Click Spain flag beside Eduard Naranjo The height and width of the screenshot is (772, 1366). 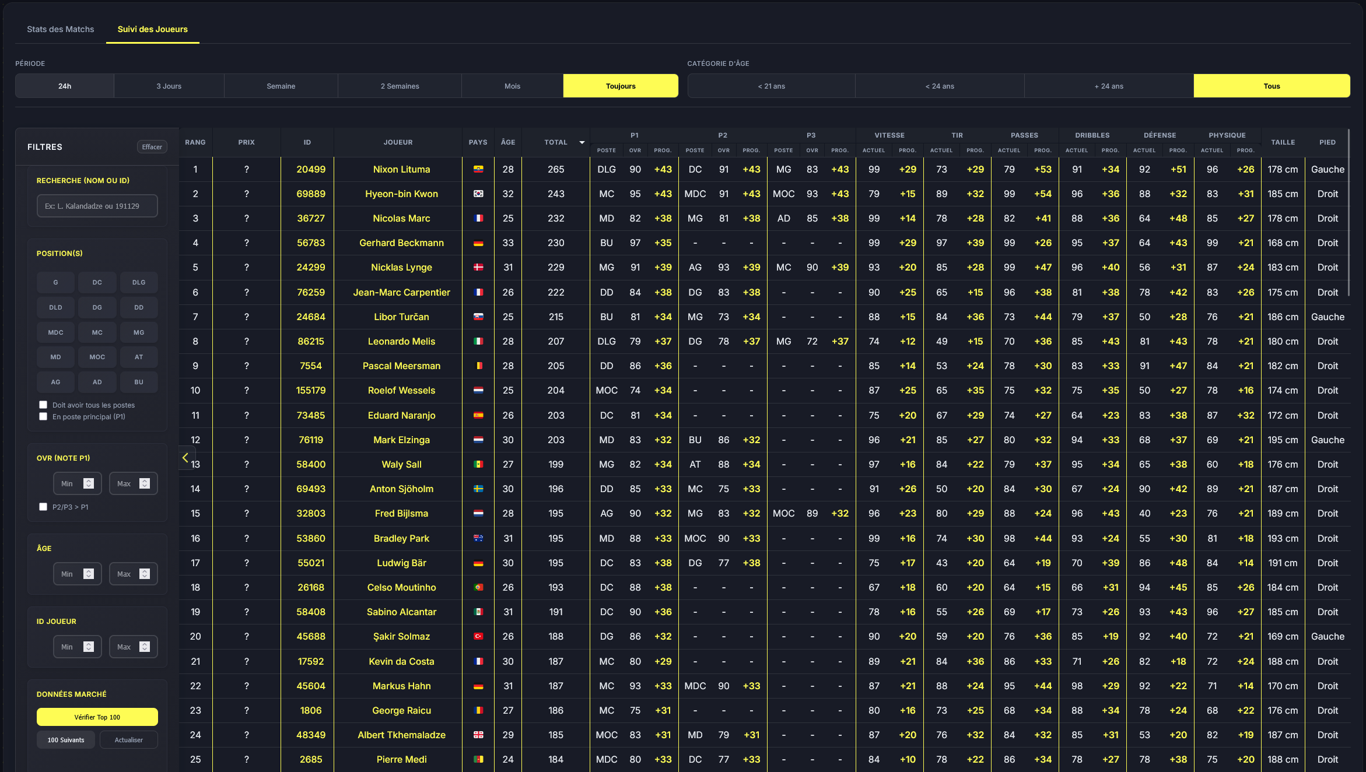click(x=478, y=415)
